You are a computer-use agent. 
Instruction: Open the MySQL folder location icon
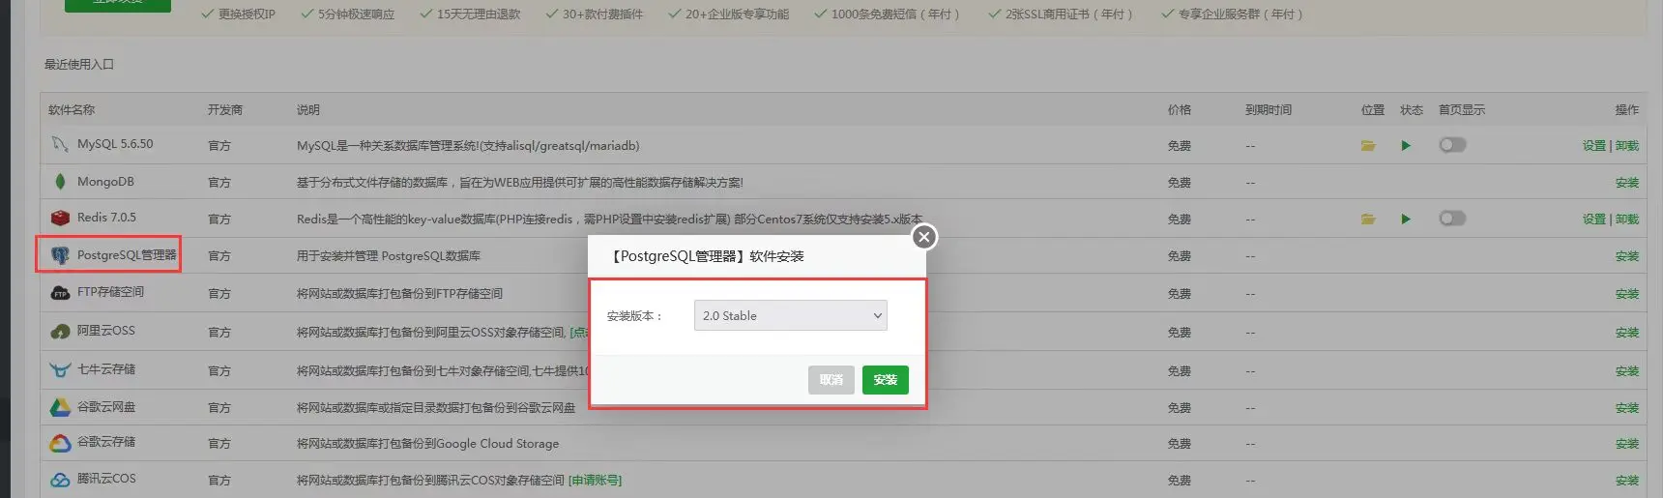pos(1368,145)
